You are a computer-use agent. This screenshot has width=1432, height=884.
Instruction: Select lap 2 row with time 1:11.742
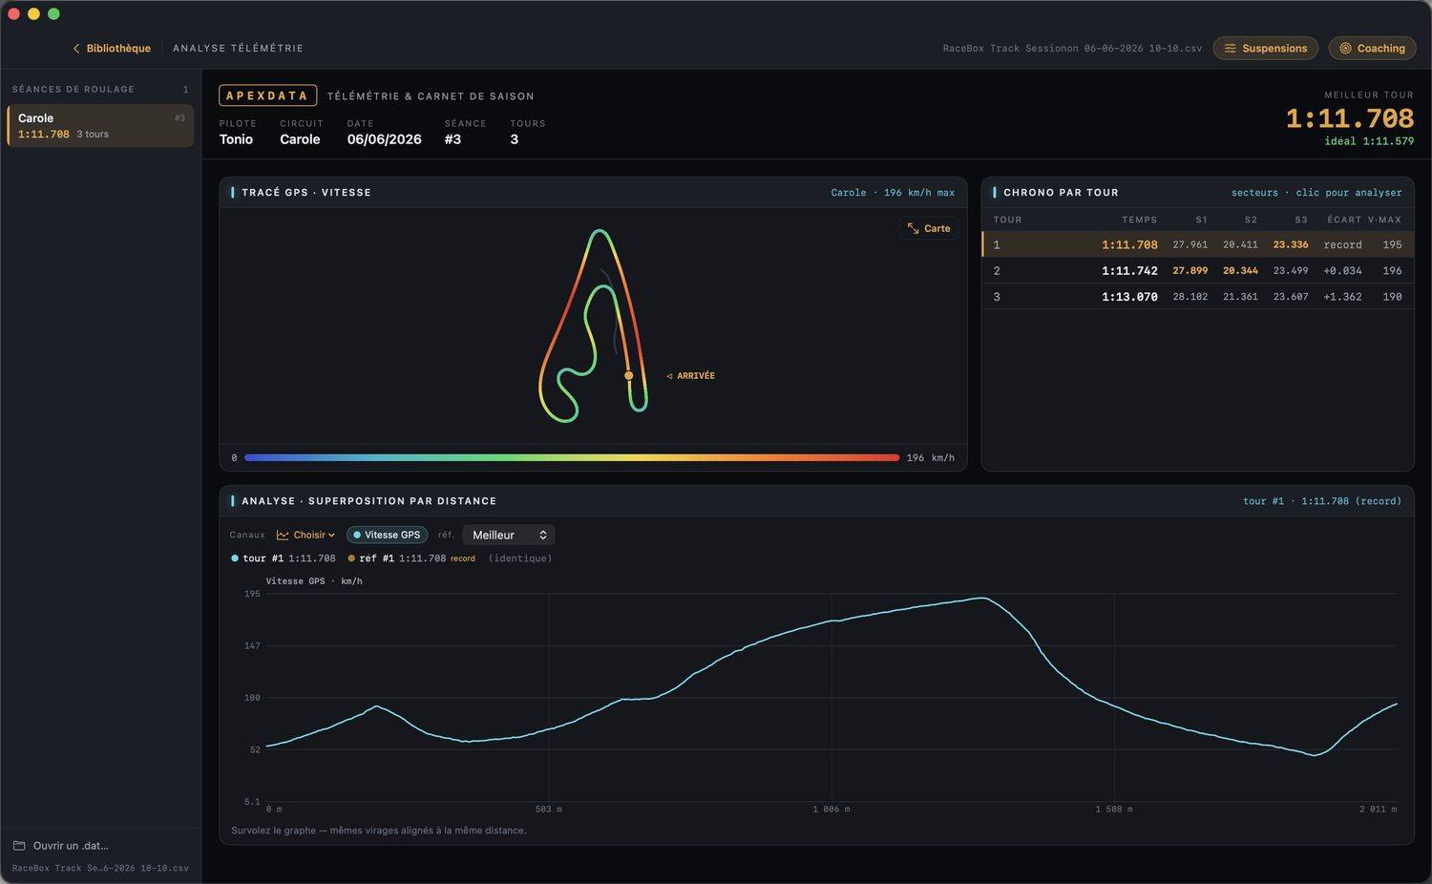click(1197, 271)
